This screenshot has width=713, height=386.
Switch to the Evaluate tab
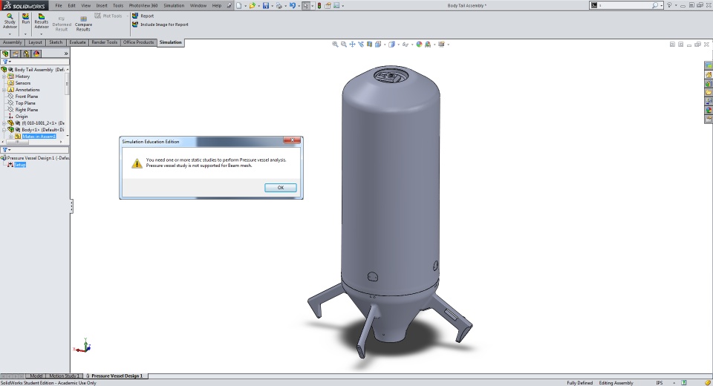pyautogui.click(x=77, y=42)
